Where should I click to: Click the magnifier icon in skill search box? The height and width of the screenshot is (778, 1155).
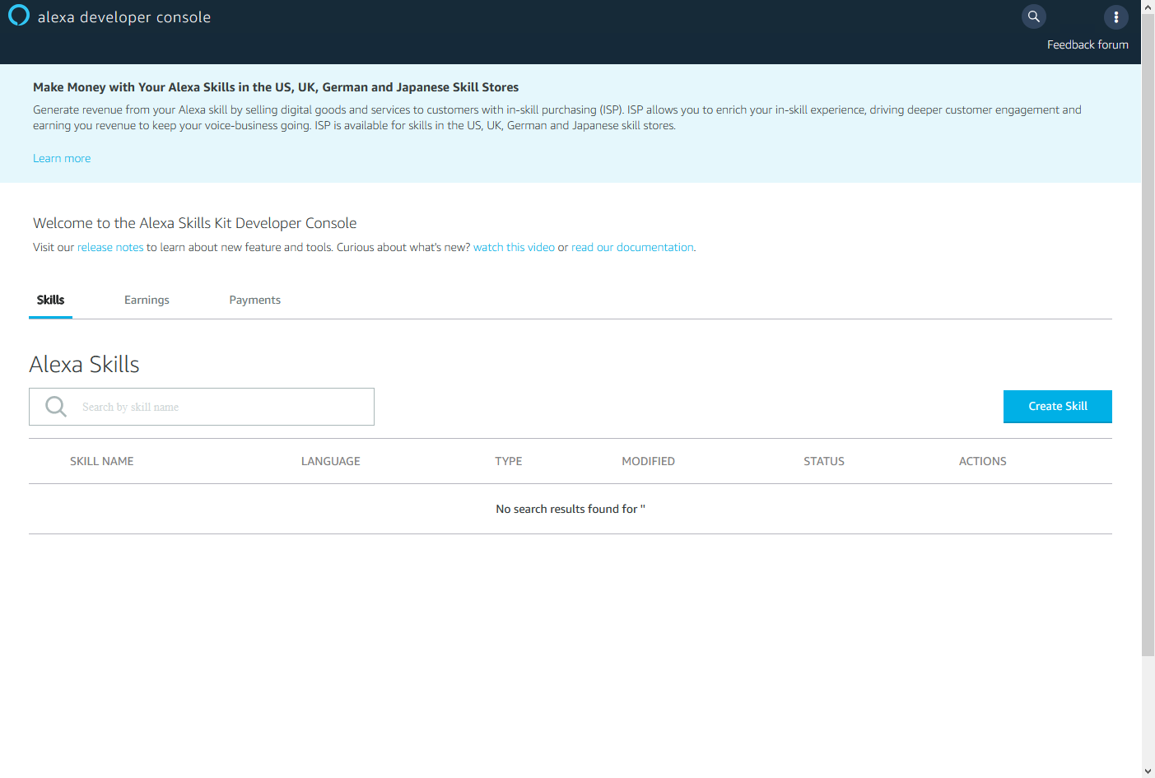tap(56, 407)
